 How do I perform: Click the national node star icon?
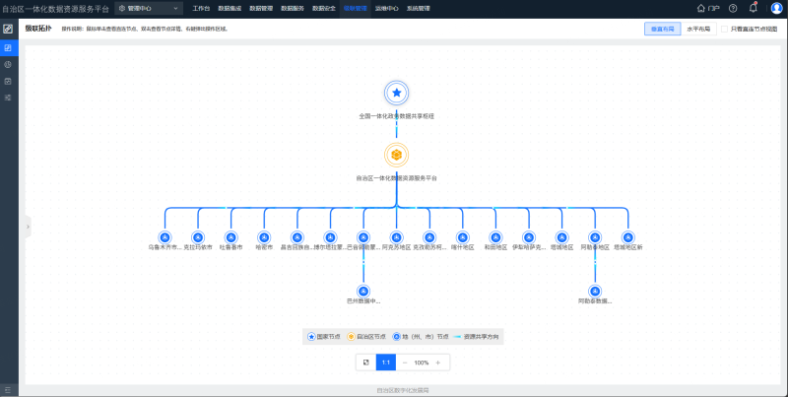pyautogui.click(x=397, y=93)
